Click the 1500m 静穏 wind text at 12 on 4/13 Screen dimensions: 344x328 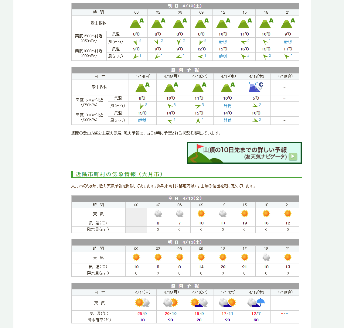223,42
